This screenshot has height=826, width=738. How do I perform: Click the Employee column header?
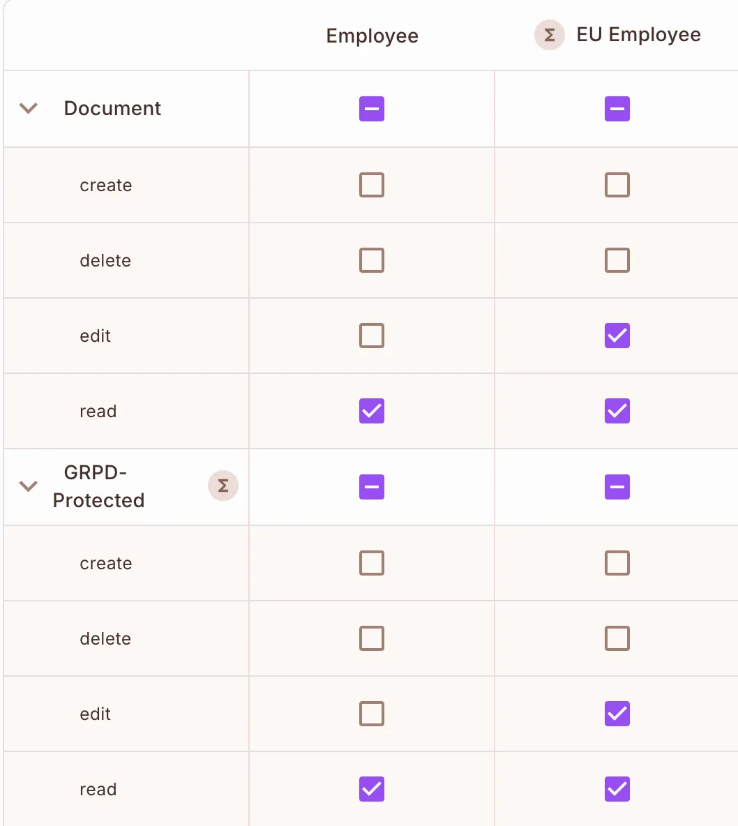[x=372, y=36]
